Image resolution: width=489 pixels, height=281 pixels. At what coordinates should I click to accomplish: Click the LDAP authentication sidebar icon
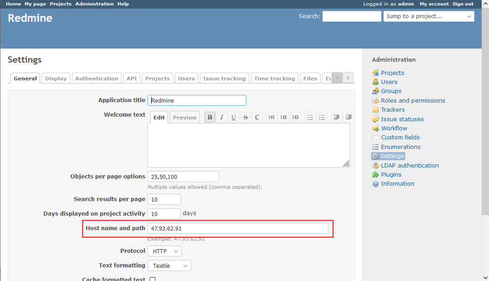(x=376, y=165)
